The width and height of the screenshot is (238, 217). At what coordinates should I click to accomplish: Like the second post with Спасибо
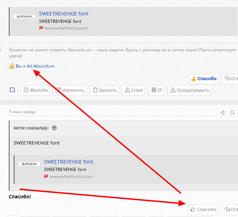203,210
